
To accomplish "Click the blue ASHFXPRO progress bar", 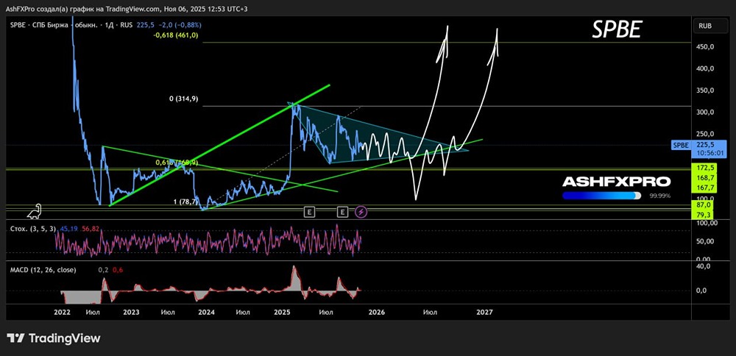I will pos(602,196).
